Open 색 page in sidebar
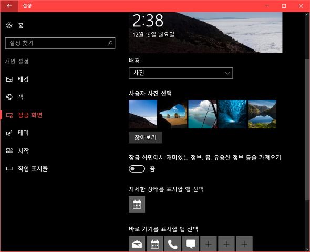Screen dimensions: 310x252 [x=20, y=97]
